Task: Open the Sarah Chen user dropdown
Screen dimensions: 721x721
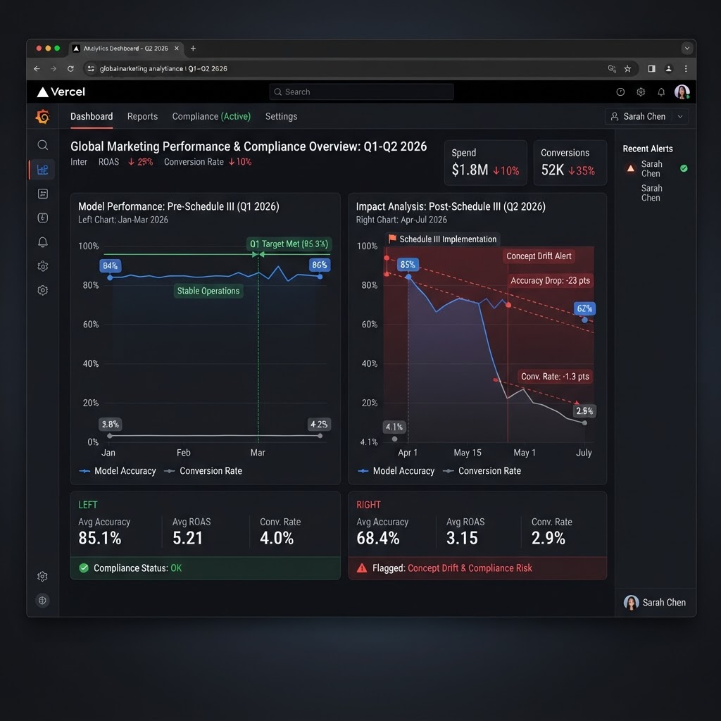Action: click(646, 116)
